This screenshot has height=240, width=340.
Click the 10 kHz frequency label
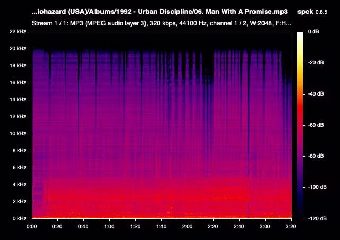[x=18, y=134]
